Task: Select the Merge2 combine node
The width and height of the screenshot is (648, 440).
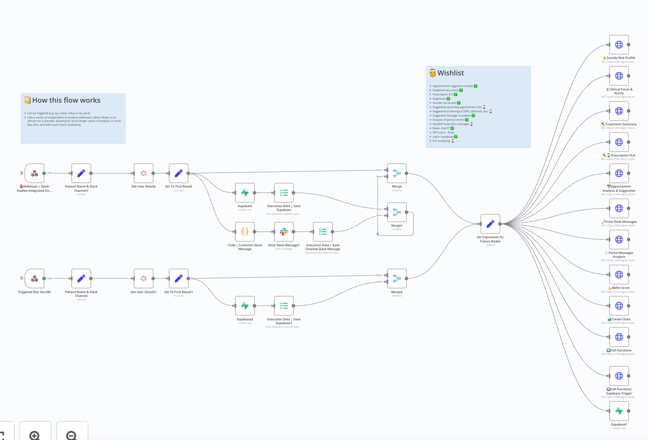Action: click(397, 279)
